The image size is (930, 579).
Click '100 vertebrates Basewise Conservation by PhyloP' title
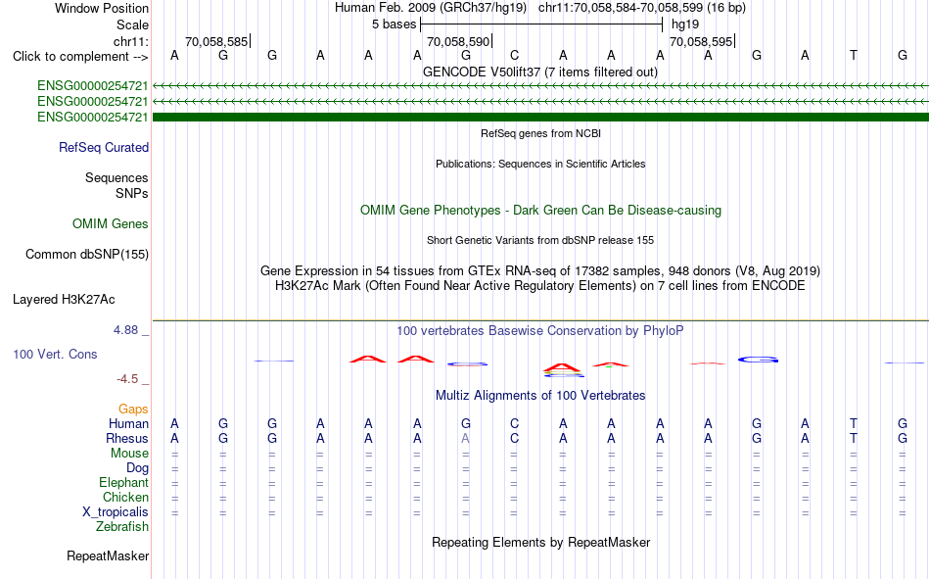pyautogui.click(x=540, y=331)
